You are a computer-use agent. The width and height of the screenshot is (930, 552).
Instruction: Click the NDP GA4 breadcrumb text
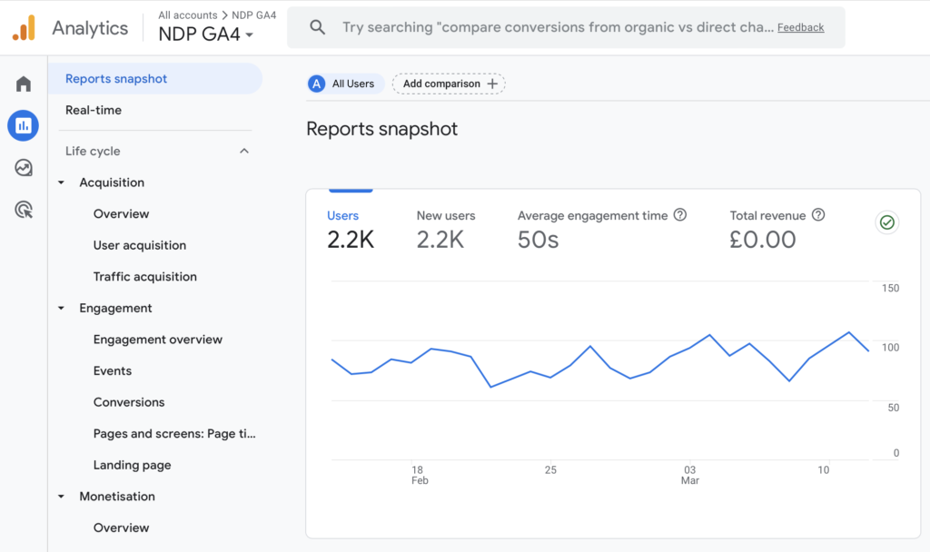254,15
